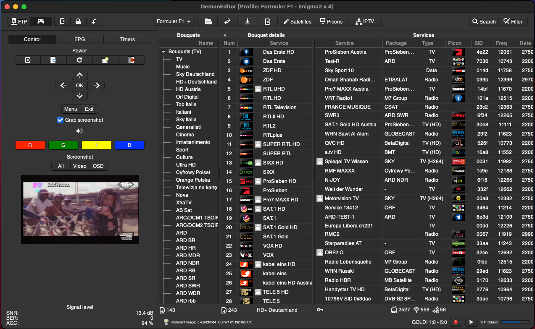The width and height of the screenshot is (535, 329).
Task: Click the collapse arrow beside Bouquet details
Action: pos(224,35)
